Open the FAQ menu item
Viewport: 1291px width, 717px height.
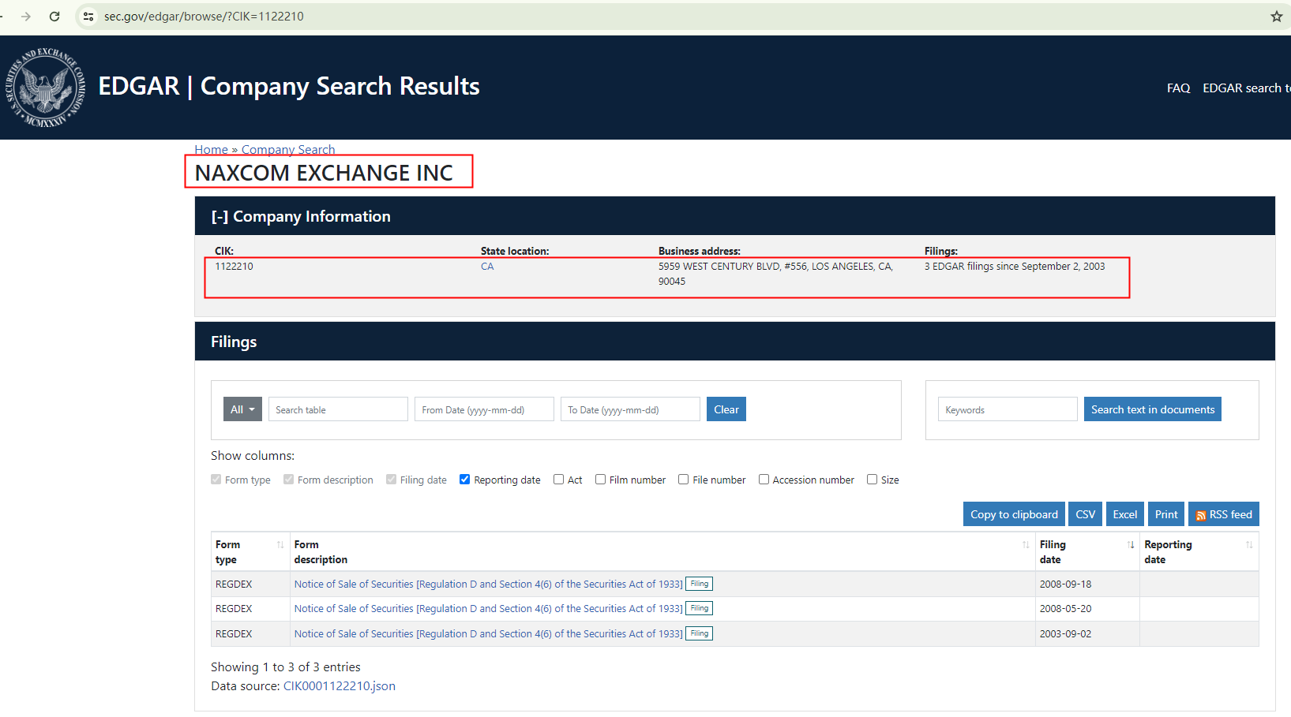tap(1178, 88)
